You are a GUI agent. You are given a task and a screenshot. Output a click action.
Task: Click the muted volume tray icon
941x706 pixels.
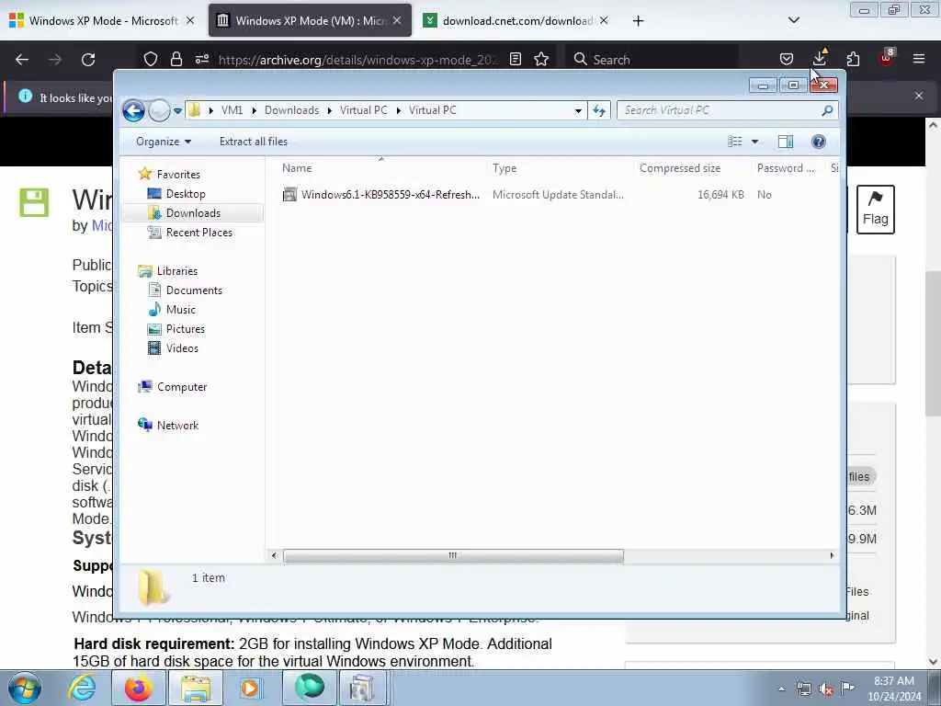coord(826,689)
